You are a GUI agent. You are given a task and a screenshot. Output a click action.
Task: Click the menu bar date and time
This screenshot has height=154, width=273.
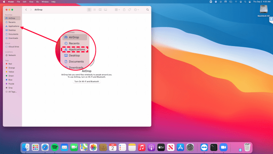tap(262, 2)
